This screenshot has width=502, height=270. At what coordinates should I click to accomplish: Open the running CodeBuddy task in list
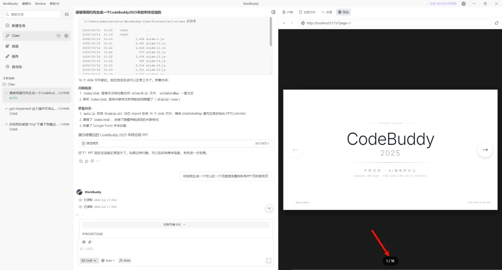[x=37, y=95]
